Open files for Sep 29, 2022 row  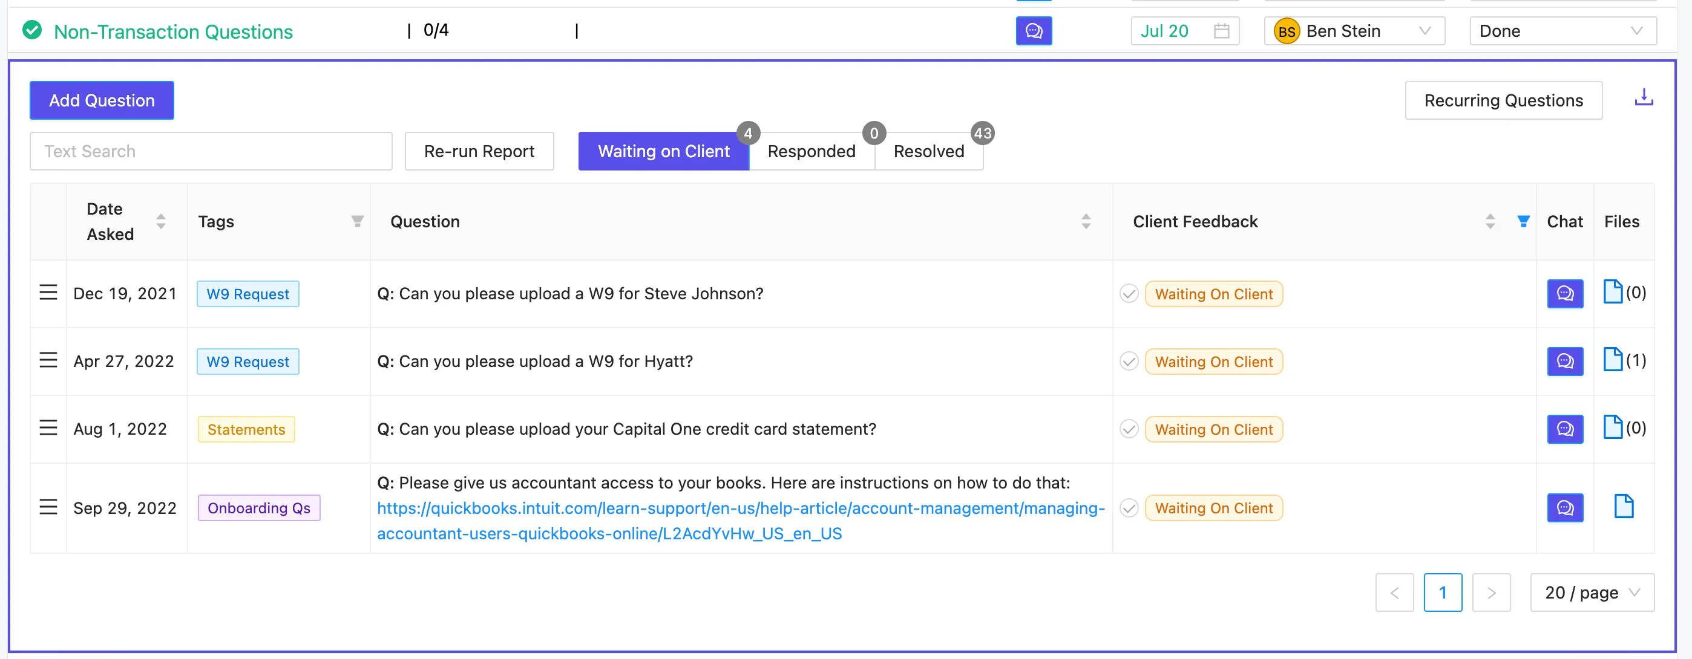pyautogui.click(x=1623, y=506)
